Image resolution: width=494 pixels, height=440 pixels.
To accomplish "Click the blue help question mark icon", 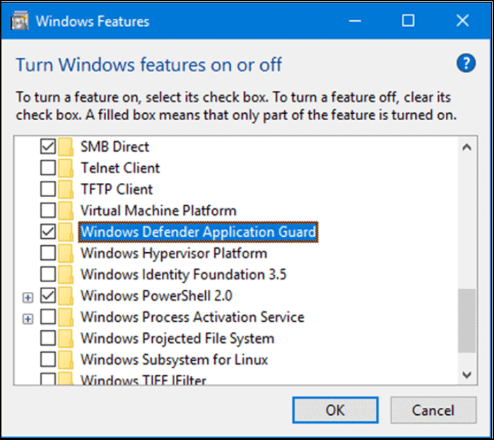I will pyautogui.click(x=465, y=64).
